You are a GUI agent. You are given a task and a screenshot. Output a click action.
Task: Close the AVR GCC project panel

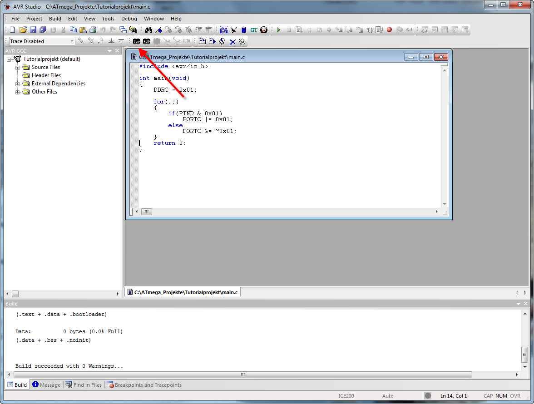click(117, 51)
